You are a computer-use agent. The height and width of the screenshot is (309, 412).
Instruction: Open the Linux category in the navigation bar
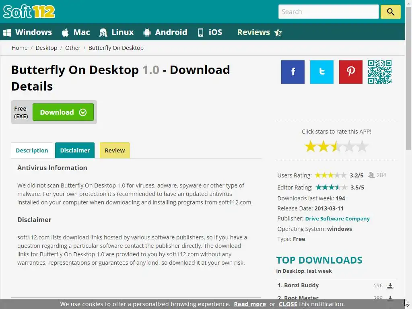point(122,32)
